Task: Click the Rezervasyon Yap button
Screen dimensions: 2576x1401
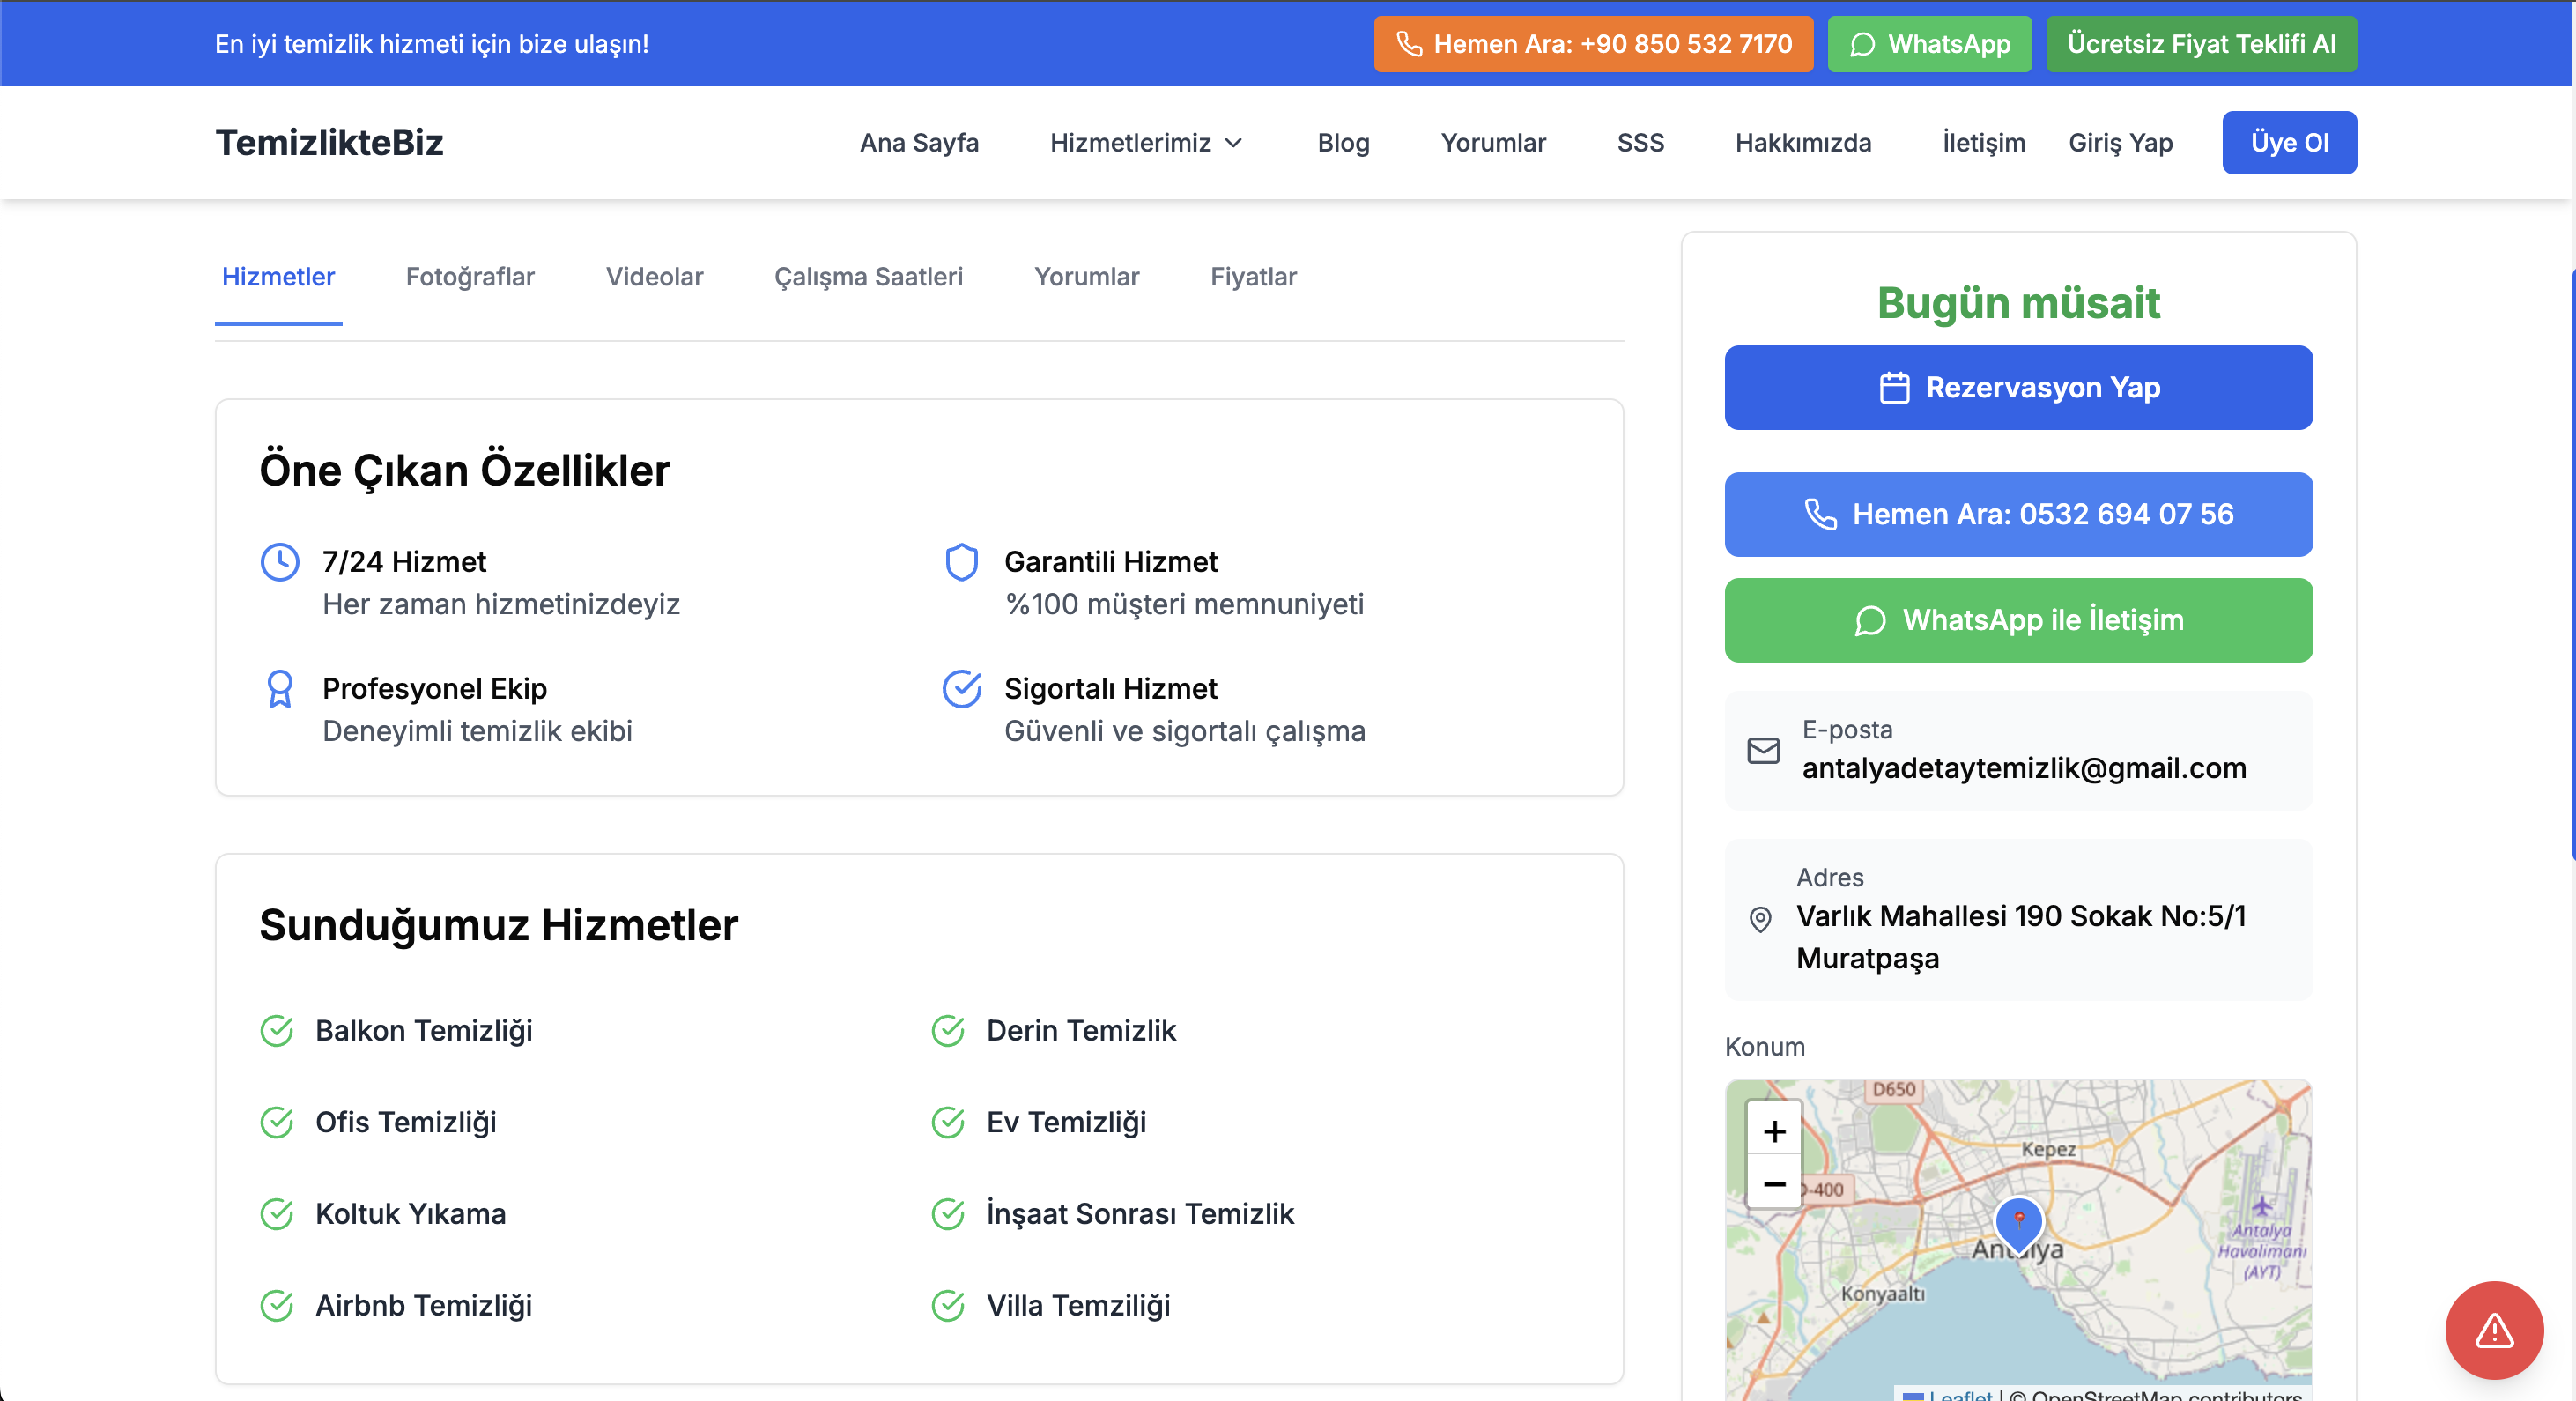Action: point(2018,388)
